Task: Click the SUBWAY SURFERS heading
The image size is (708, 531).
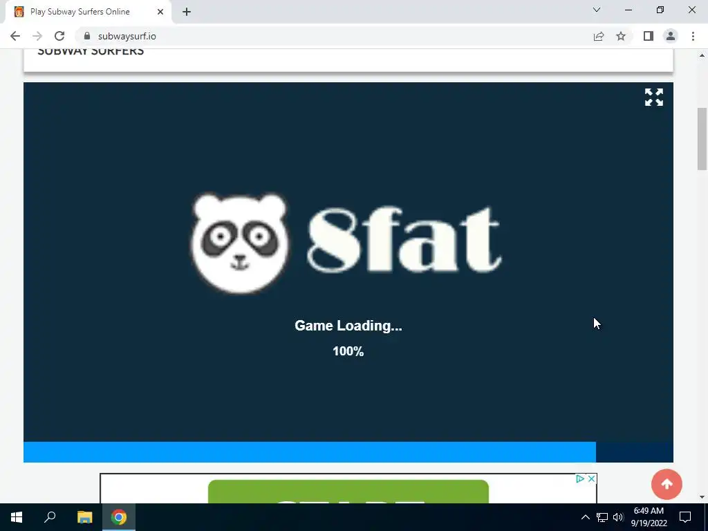Action: click(x=91, y=51)
